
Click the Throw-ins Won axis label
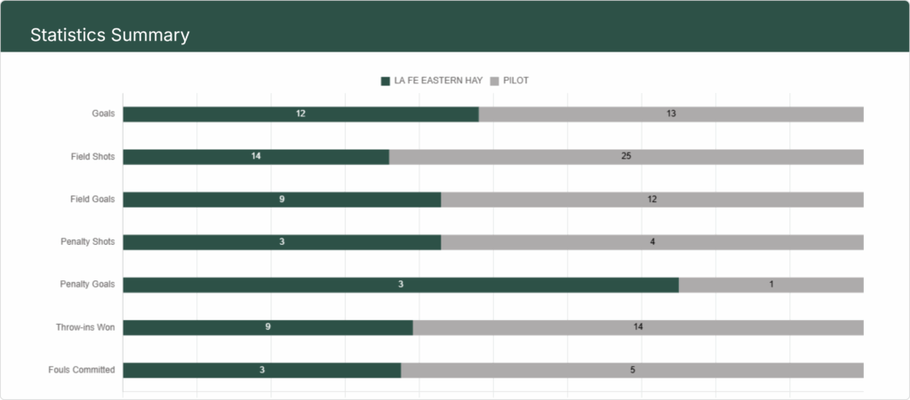click(x=85, y=327)
